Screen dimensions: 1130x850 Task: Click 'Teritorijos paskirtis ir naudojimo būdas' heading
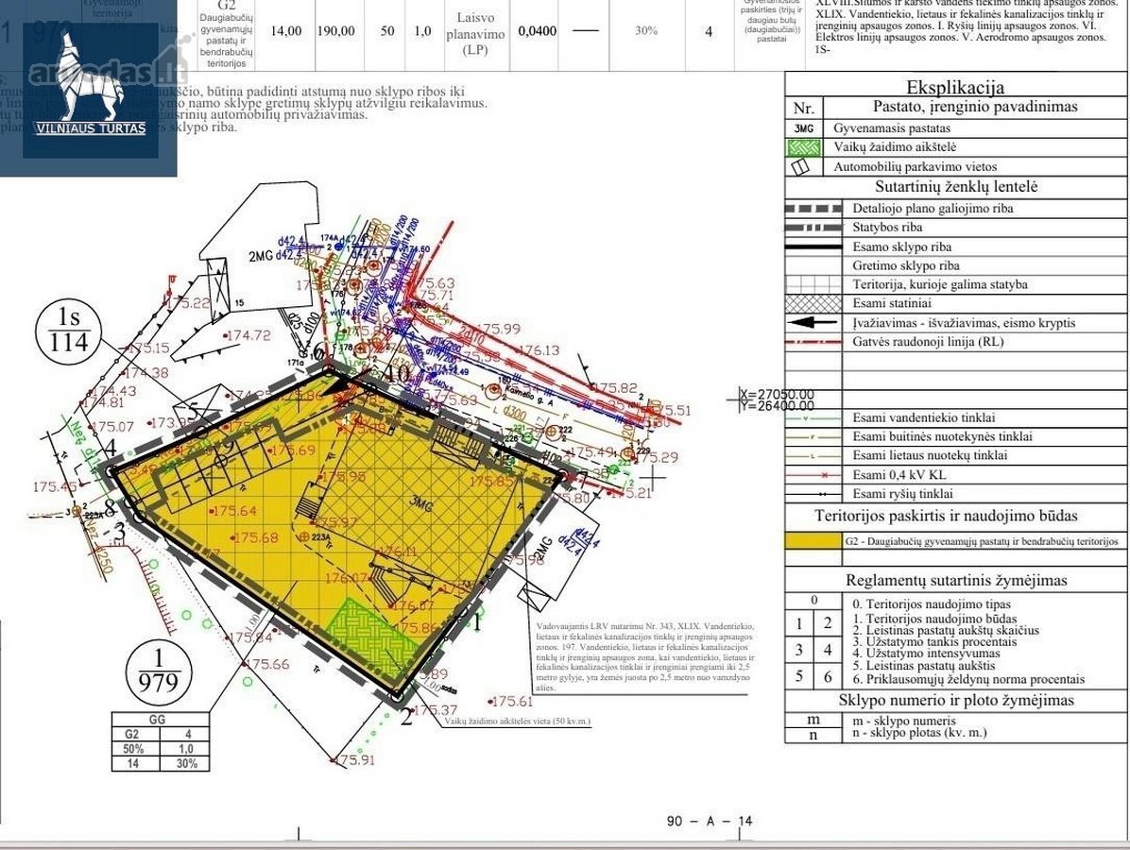tap(946, 516)
